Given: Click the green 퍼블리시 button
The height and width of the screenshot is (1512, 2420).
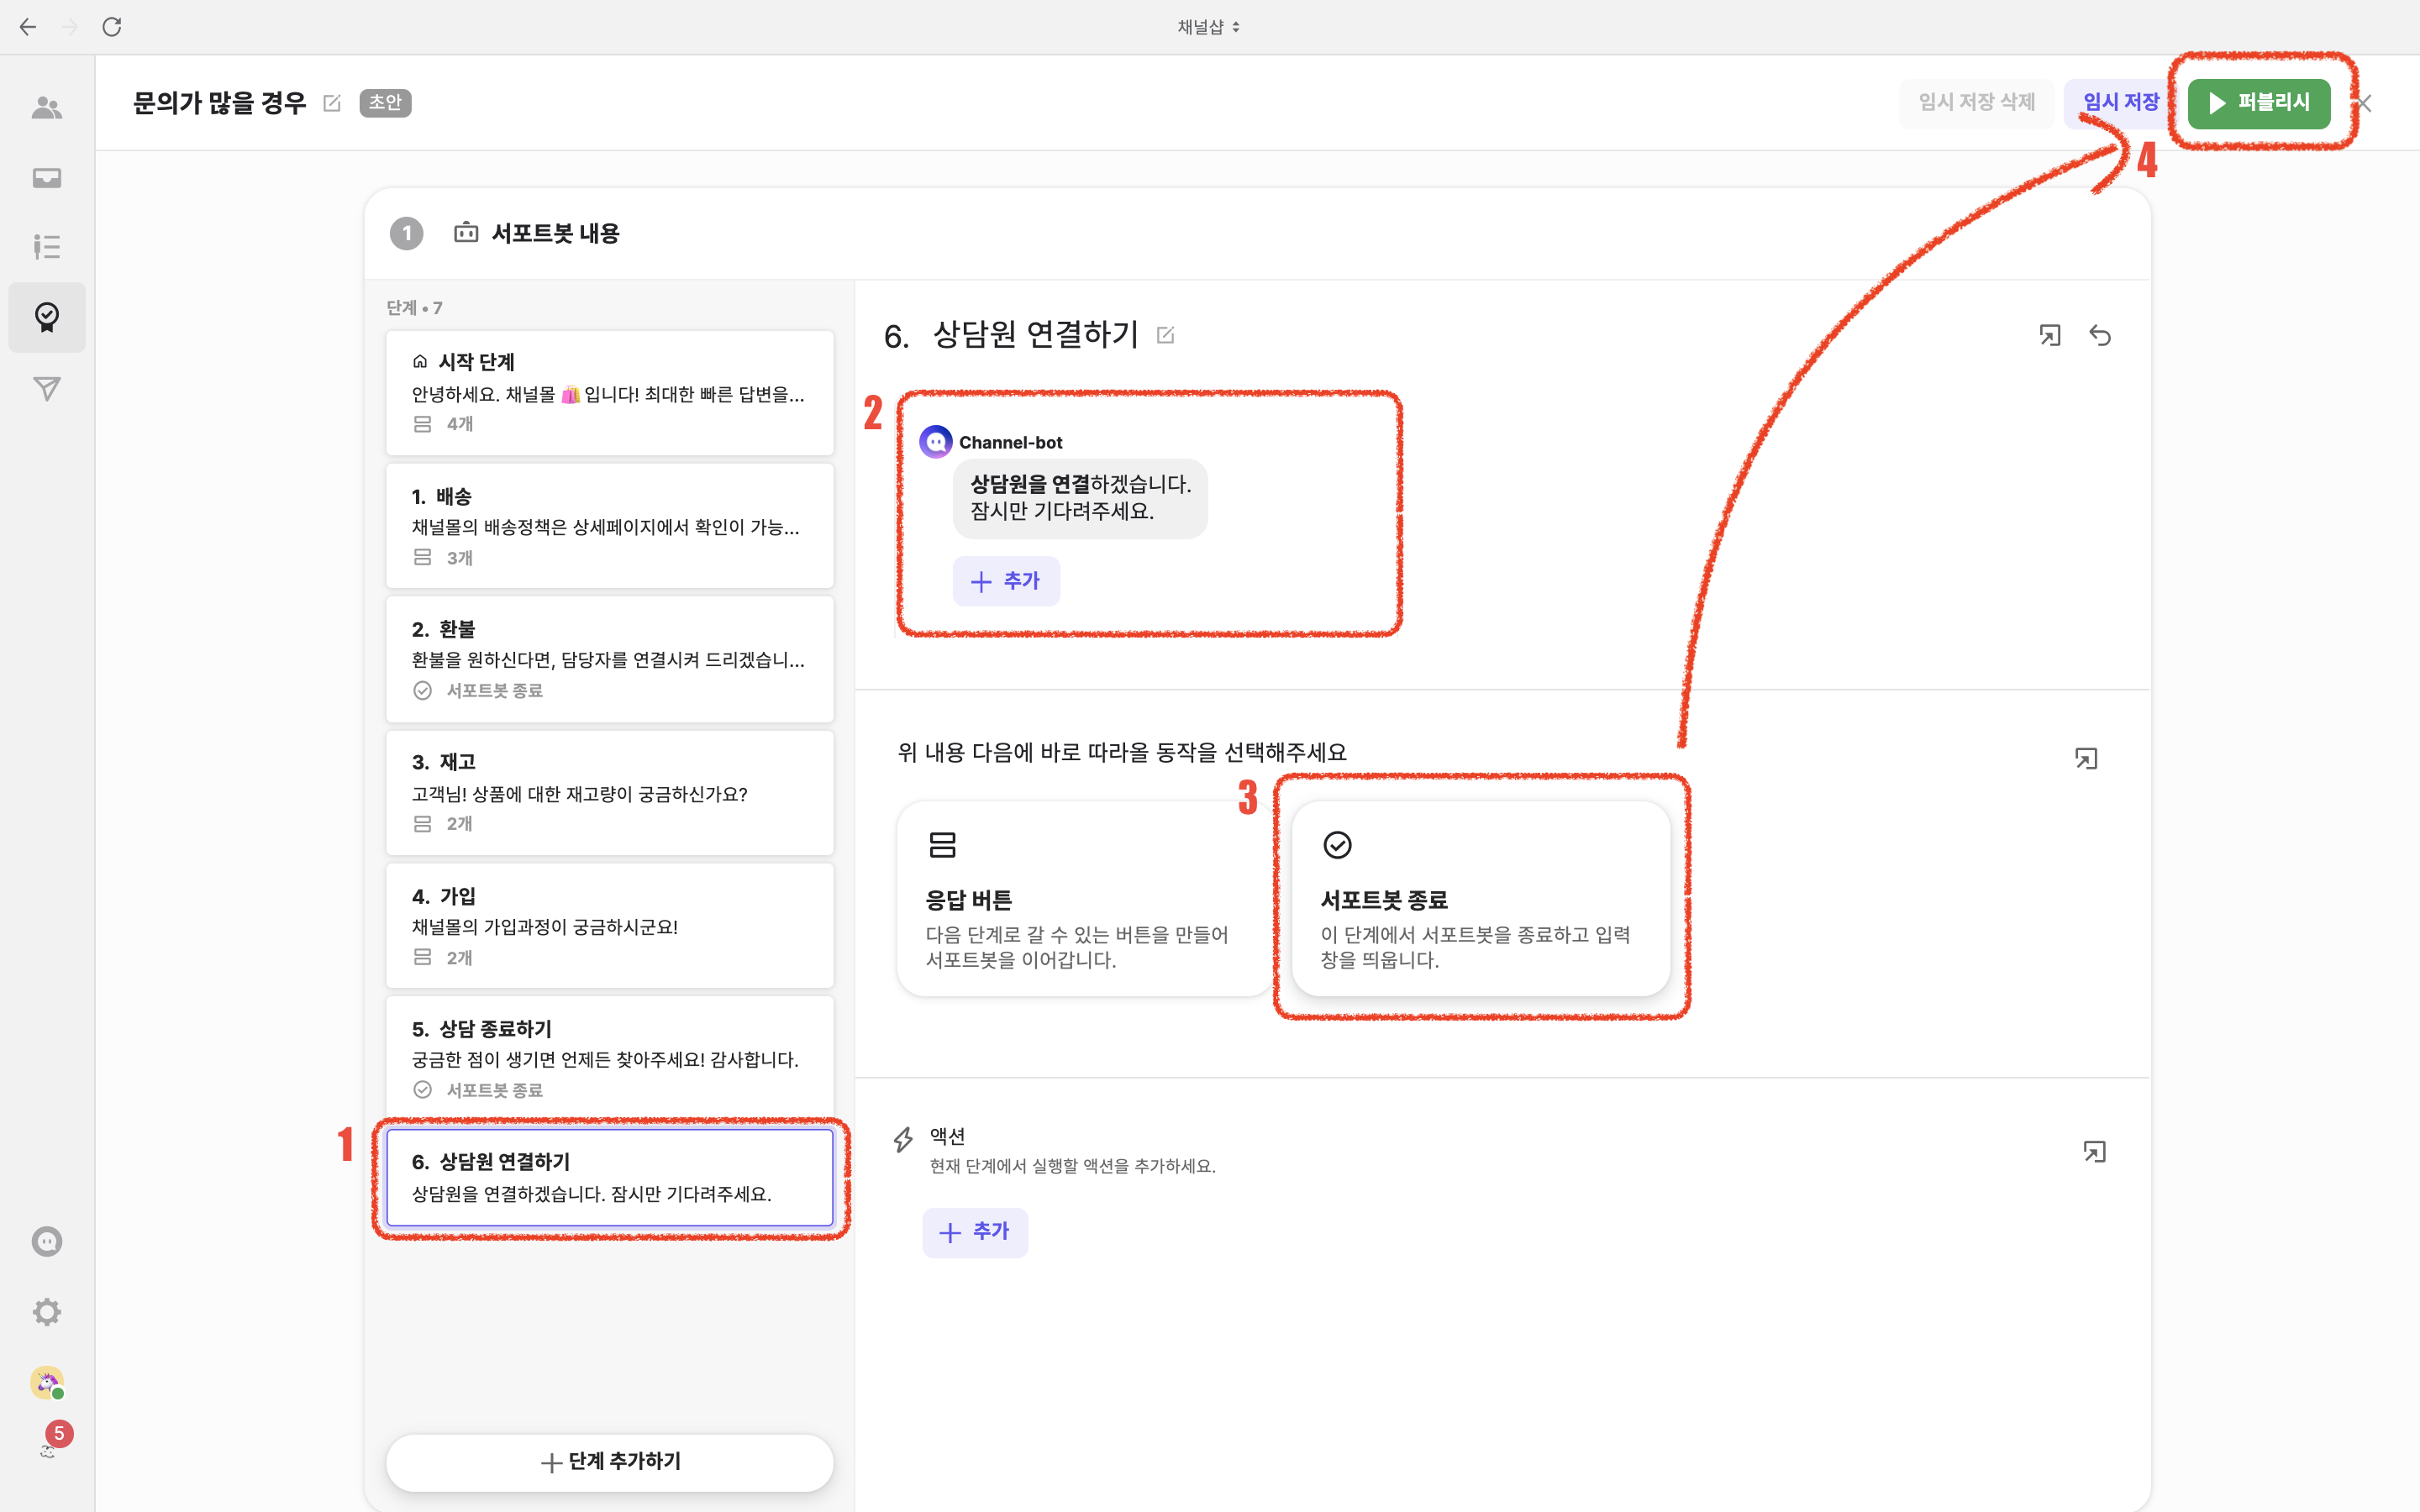Looking at the screenshot, I should [x=2258, y=103].
